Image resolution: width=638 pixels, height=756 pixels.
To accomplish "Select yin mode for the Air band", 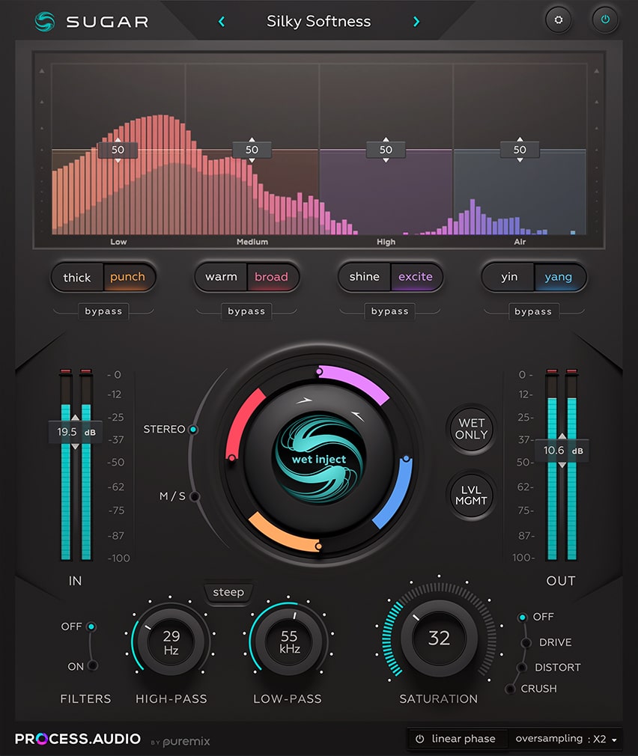I will (508, 277).
